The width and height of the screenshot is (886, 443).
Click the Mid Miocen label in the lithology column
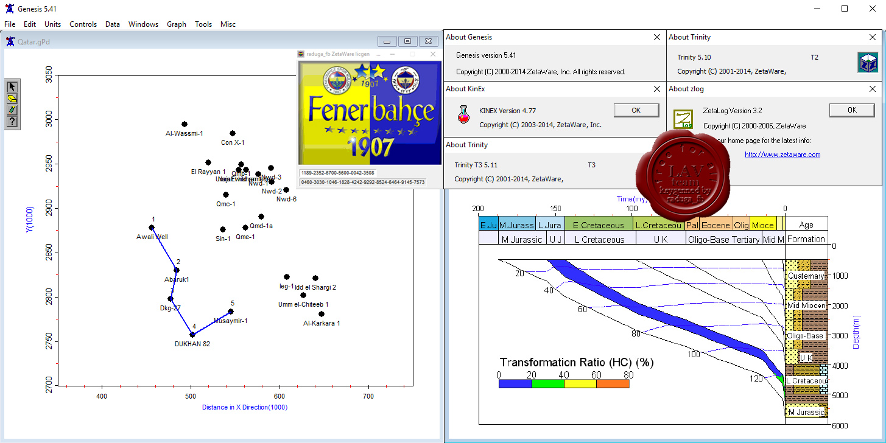pos(806,305)
